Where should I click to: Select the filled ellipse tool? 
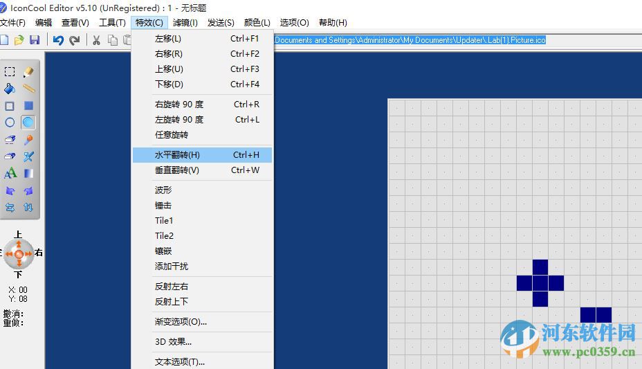pyautogui.click(x=28, y=123)
